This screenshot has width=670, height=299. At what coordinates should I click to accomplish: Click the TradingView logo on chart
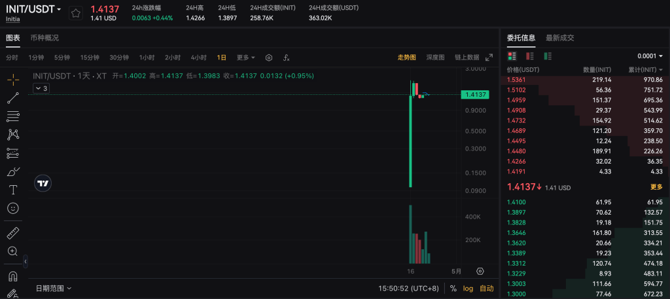(x=43, y=183)
